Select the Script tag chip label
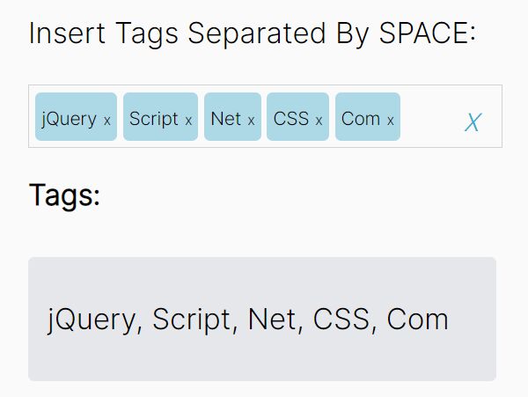The width and height of the screenshot is (528, 397). coord(153,119)
